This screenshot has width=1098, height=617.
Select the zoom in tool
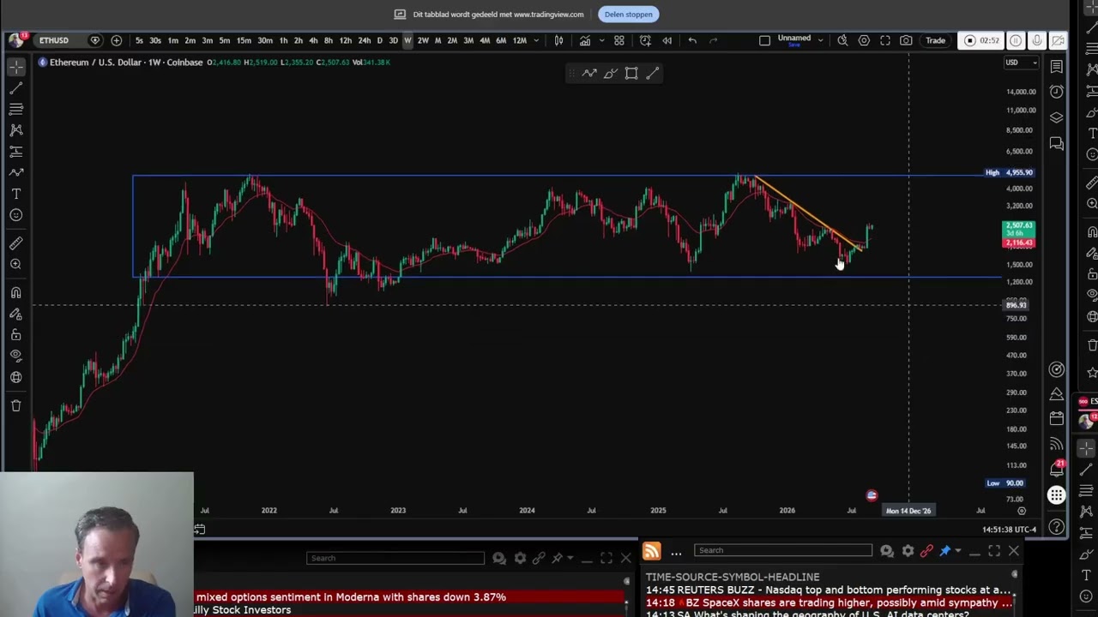[16, 265]
